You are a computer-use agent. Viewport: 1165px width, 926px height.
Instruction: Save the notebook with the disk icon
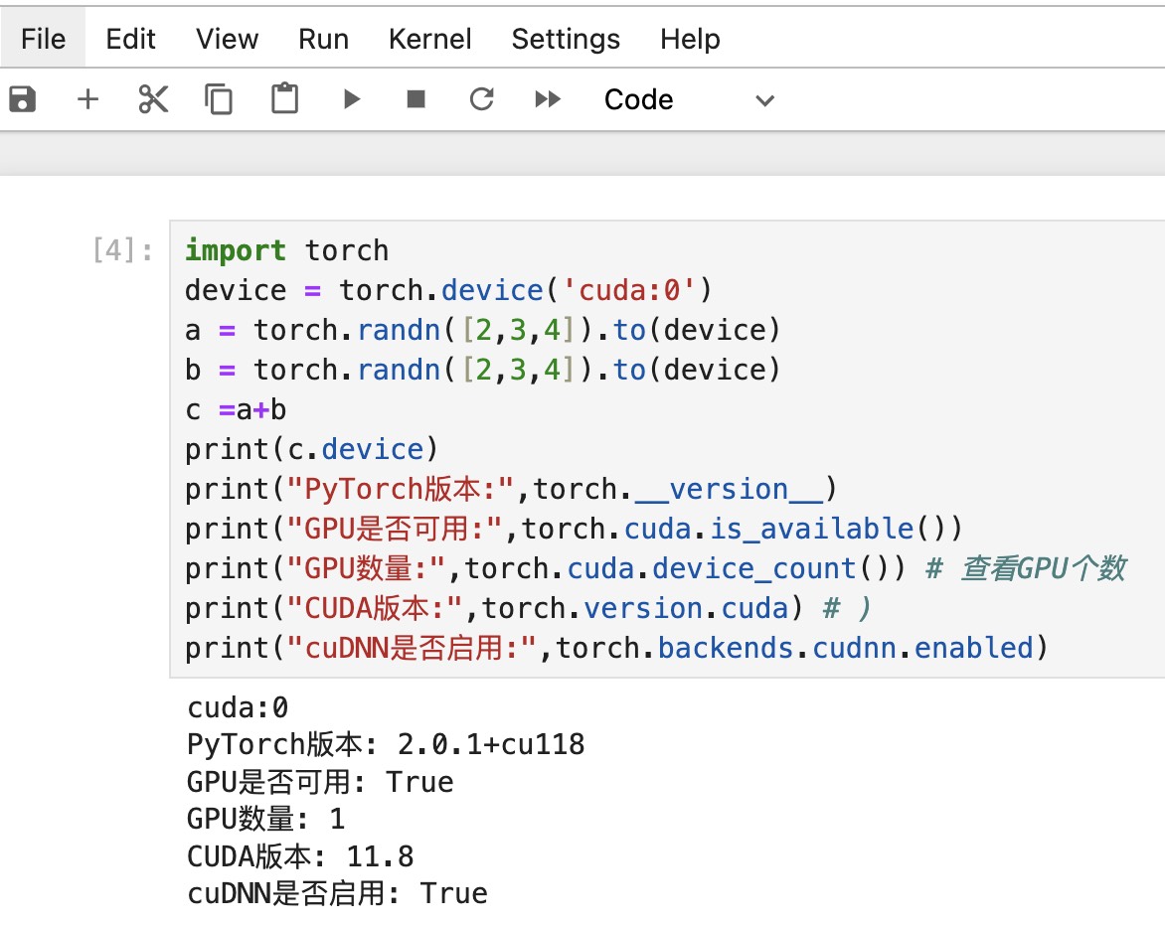click(22, 98)
